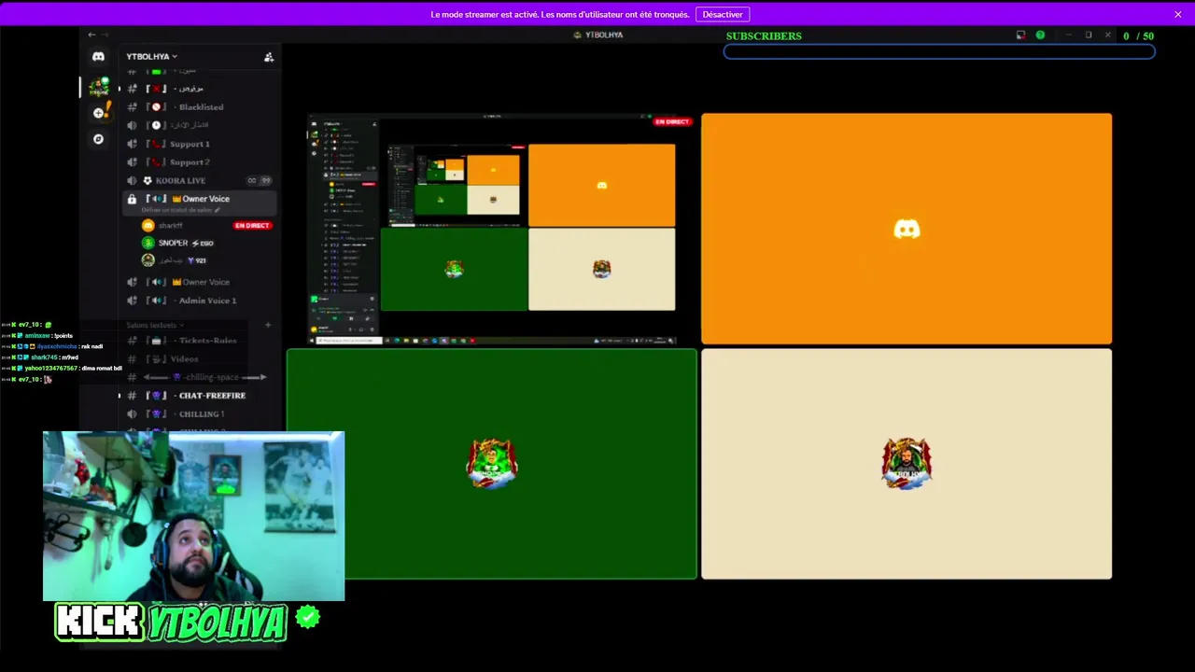This screenshot has height=672, width=1195.
Task: Expand the YTBOLHYA server name dropdown
Action: pos(151,57)
